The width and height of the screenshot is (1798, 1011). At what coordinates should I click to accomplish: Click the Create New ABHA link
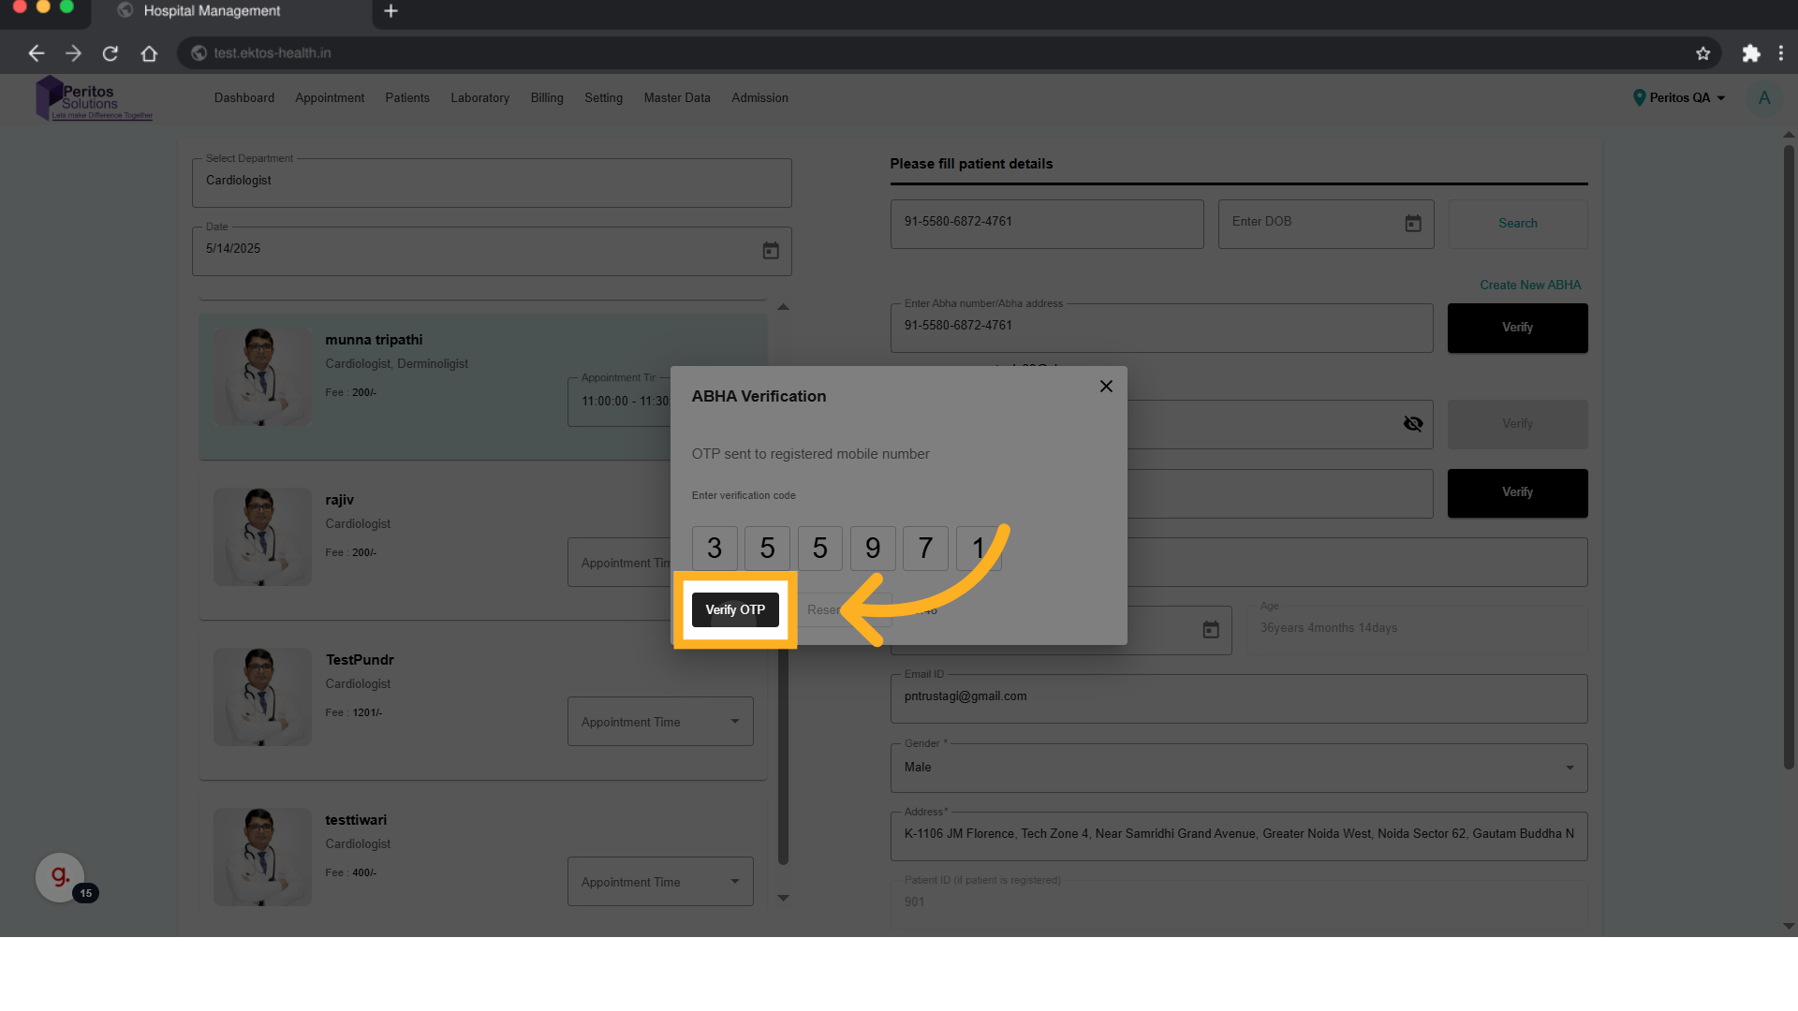(x=1529, y=285)
